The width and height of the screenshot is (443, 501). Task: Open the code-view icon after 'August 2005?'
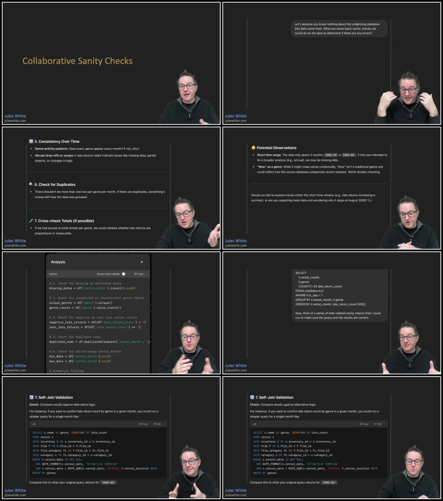[x=370, y=200]
